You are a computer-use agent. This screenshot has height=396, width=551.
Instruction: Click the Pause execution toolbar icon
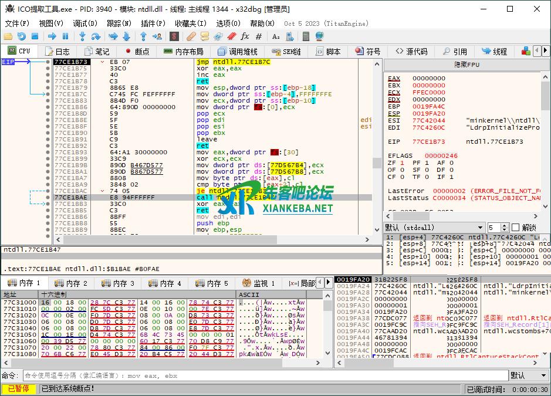coord(66,36)
